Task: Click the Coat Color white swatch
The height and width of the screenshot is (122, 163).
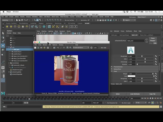Action: coord(131,76)
